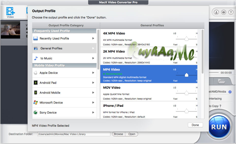Choose Android Pad category
Screen dimensions: 236x144
pos(65,83)
